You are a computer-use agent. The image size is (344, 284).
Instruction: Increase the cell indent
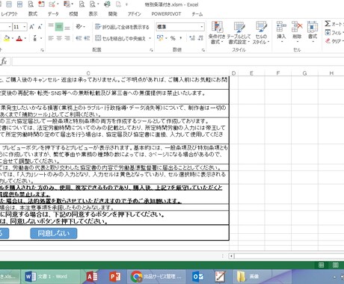click(87, 38)
